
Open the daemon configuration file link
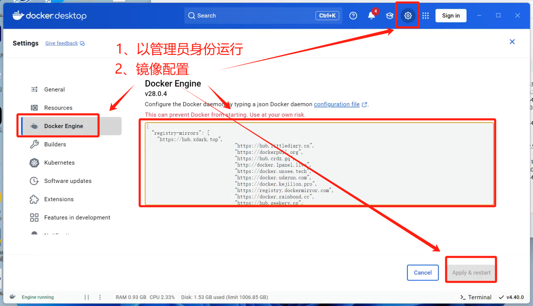pos(337,104)
